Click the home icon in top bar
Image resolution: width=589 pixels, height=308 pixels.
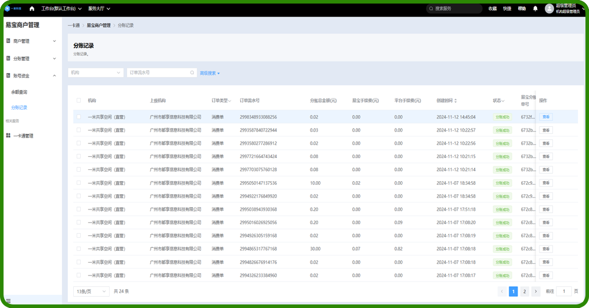(x=32, y=9)
